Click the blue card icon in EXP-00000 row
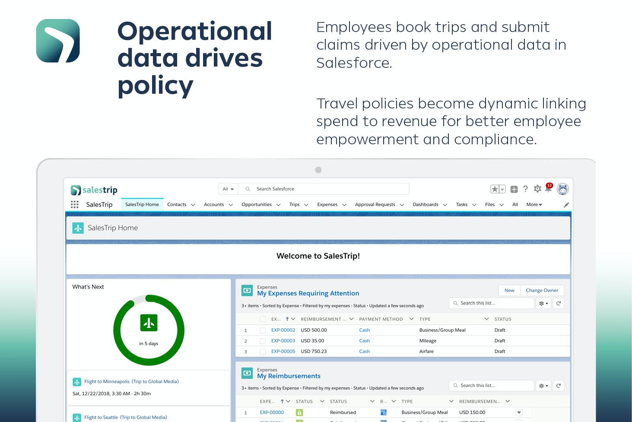 point(384,412)
